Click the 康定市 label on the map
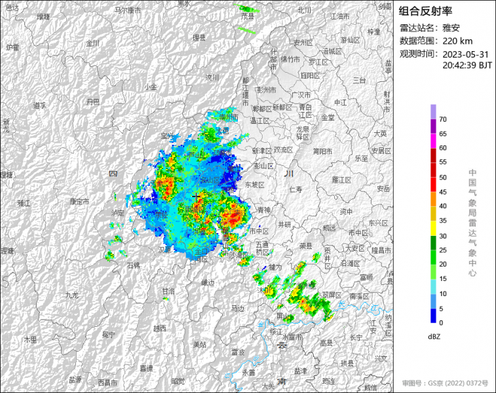 (x=79, y=202)
